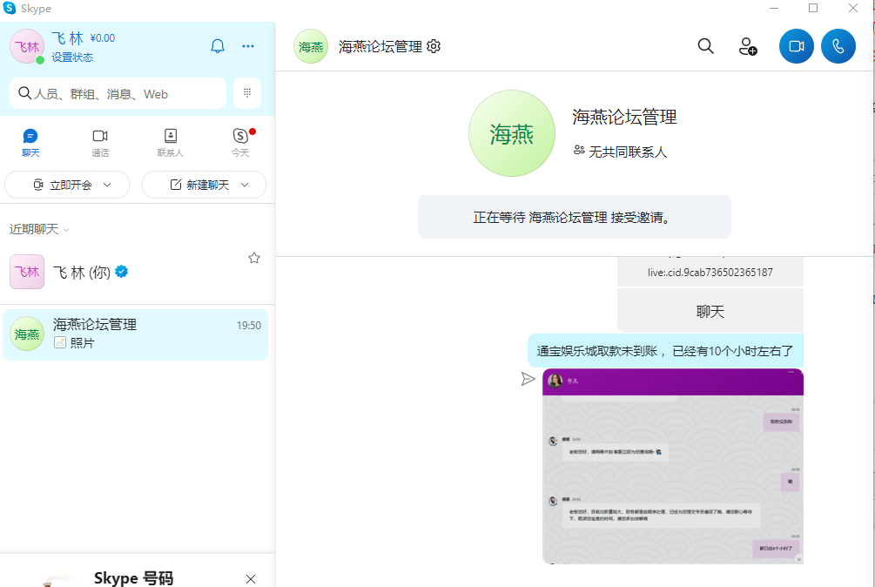Switch to the 聊天 tab
Screen dimensions: 875x587
pyautogui.click(x=30, y=143)
